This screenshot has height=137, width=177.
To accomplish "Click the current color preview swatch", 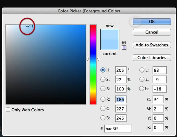I will 110,45.
